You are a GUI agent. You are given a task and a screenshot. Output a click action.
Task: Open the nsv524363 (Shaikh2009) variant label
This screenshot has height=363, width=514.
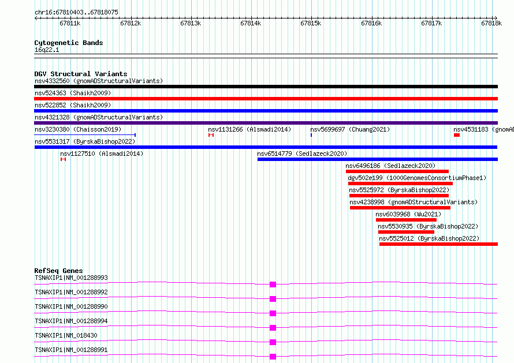73,93
